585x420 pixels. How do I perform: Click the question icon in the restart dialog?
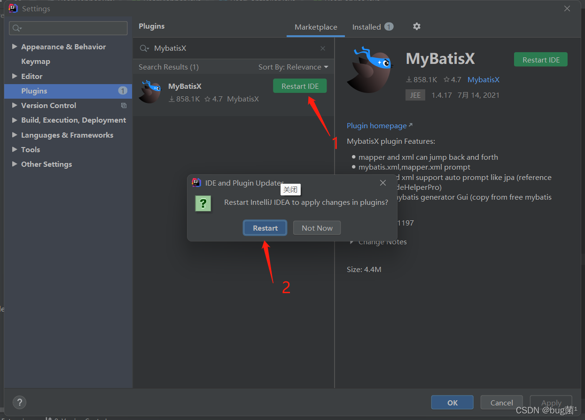pos(203,203)
